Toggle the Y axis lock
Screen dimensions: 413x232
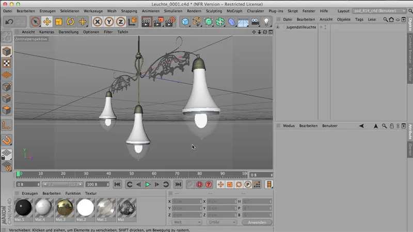click(x=109, y=22)
